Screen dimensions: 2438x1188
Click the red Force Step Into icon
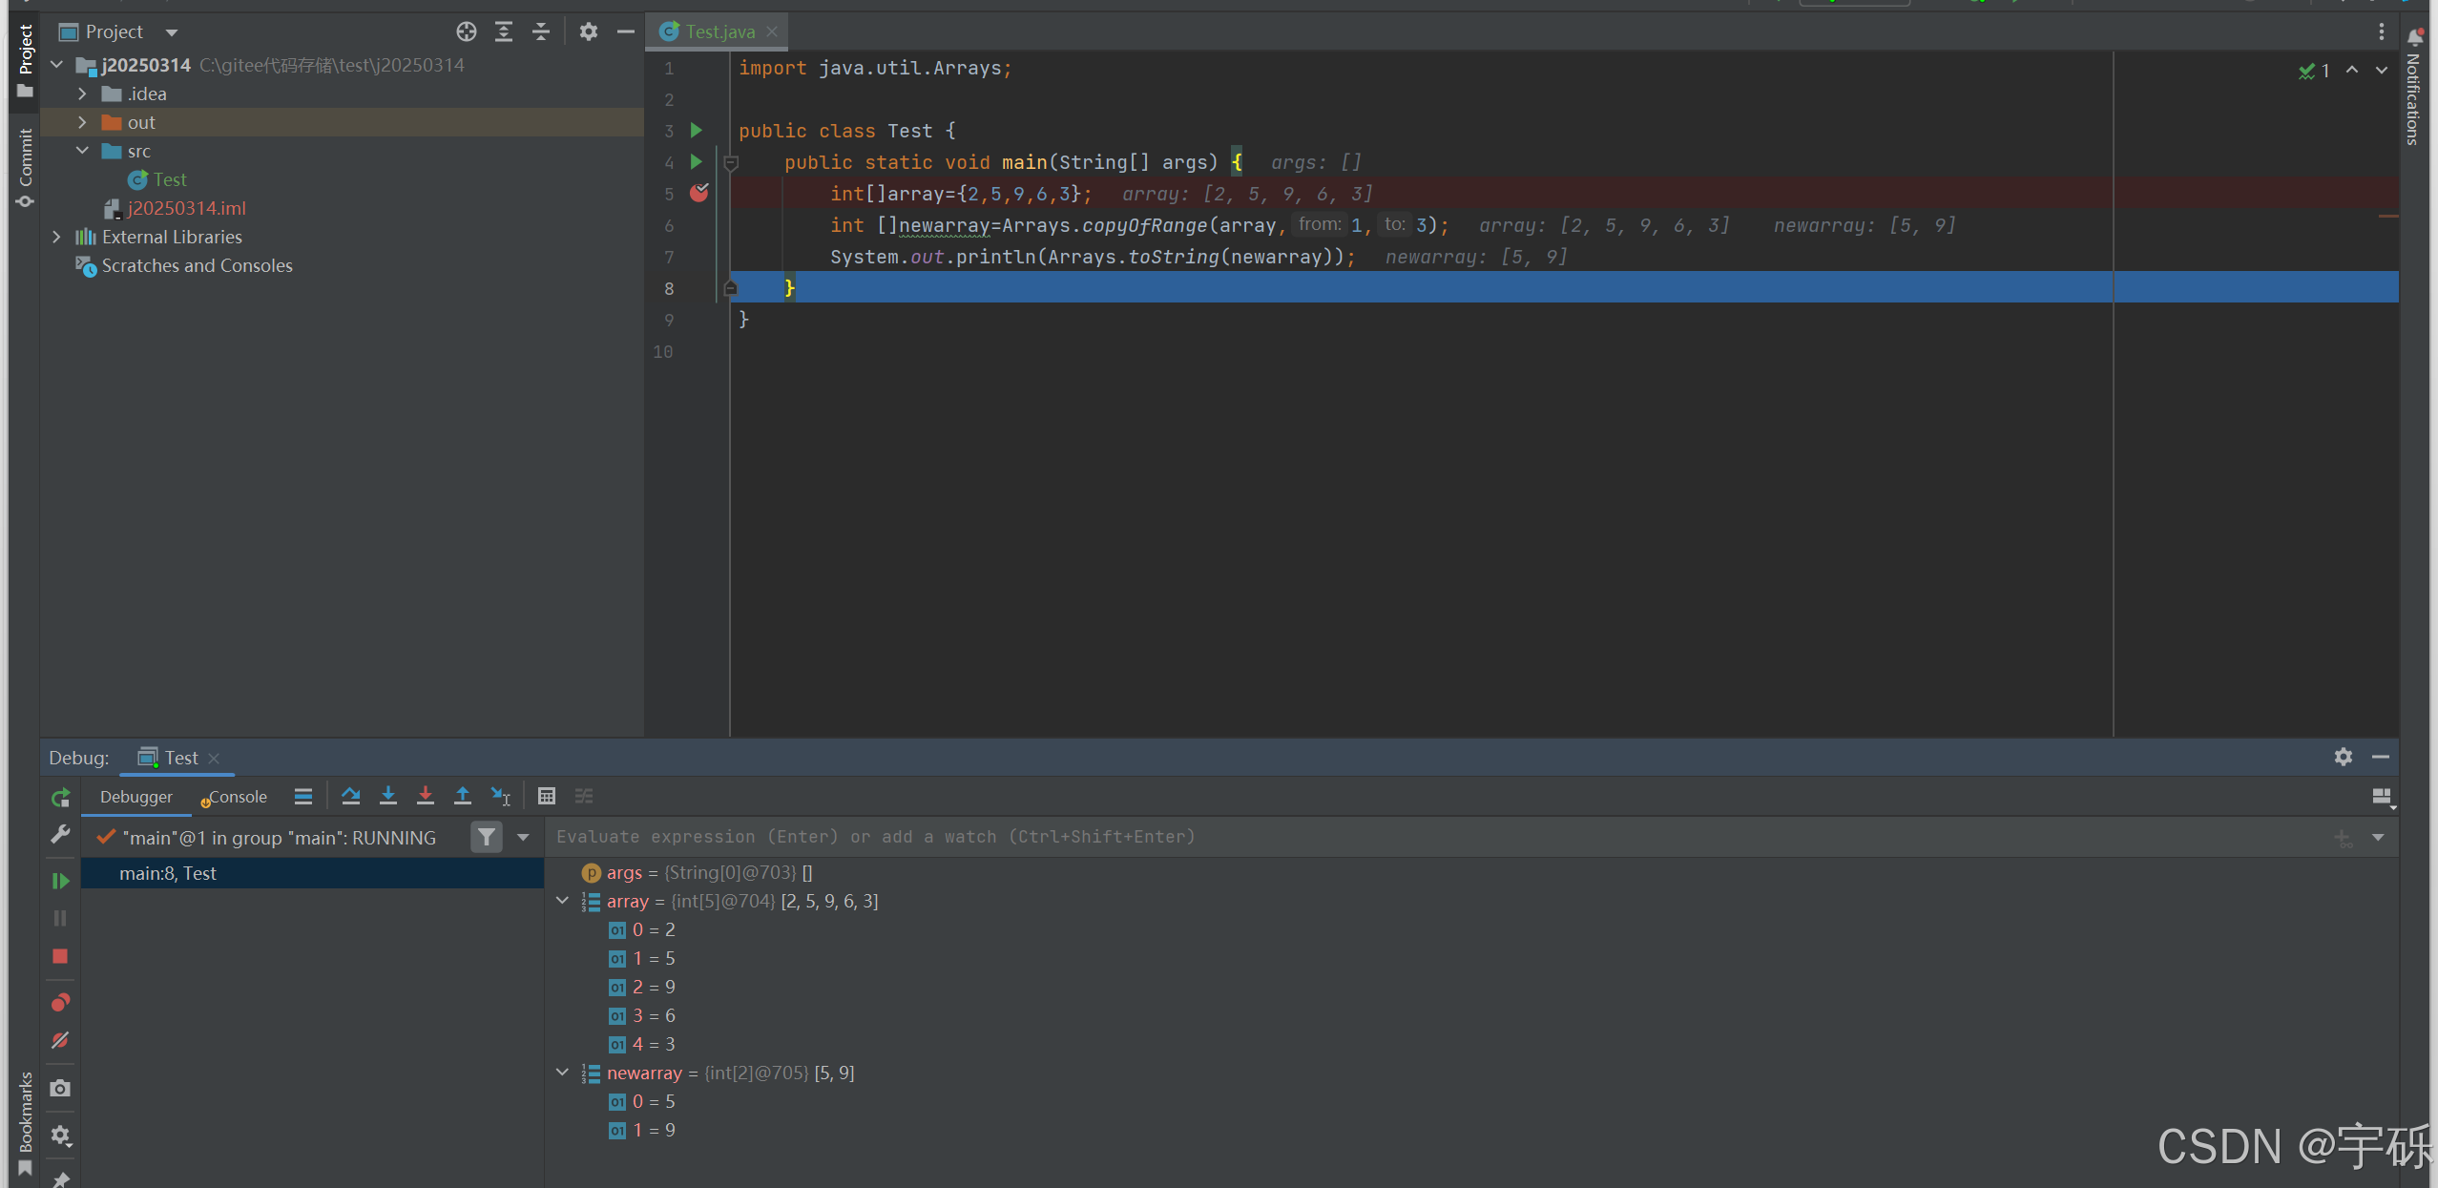click(425, 796)
